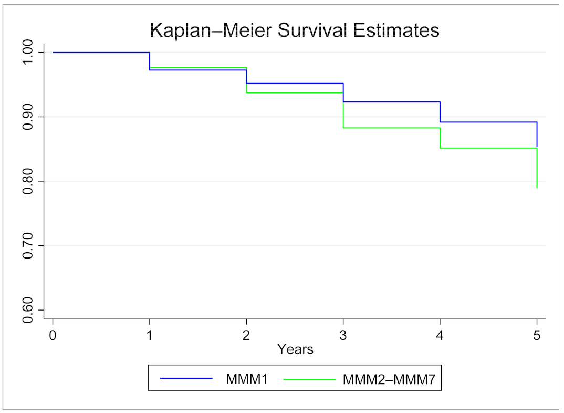564x413 pixels.
Task: Click the green MMM2–MMM7 legend line sample
Action: click(x=309, y=378)
